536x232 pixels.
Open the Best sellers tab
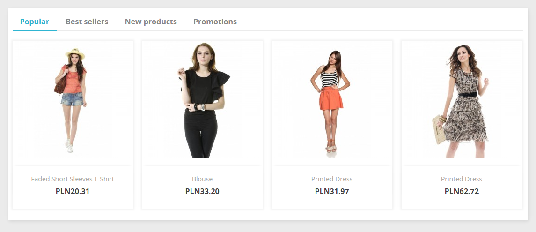tap(87, 22)
